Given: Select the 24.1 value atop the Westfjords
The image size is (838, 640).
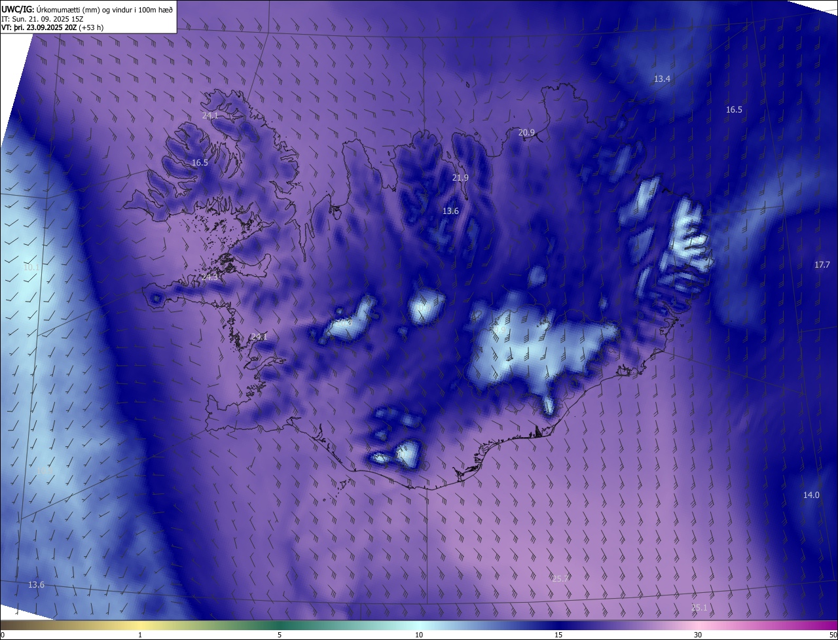Looking at the screenshot, I should click(x=210, y=115).
